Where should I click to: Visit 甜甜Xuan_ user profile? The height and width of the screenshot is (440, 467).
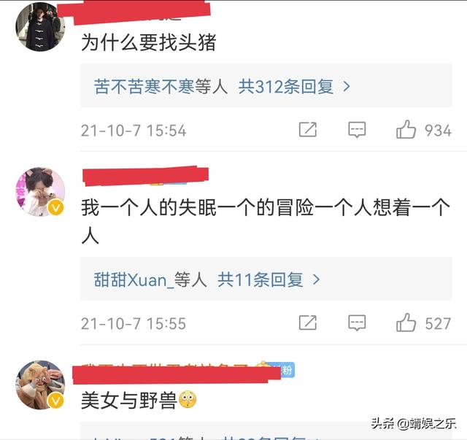(x=134, y=280)
